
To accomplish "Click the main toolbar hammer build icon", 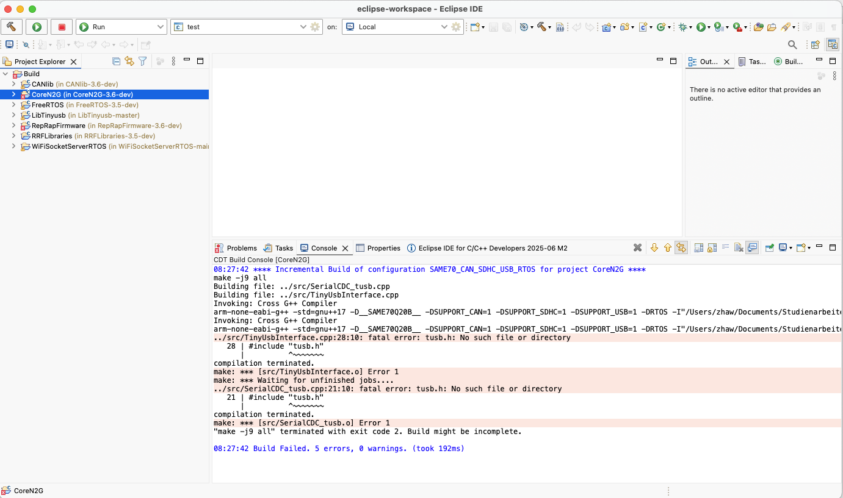I will [541, 27].
